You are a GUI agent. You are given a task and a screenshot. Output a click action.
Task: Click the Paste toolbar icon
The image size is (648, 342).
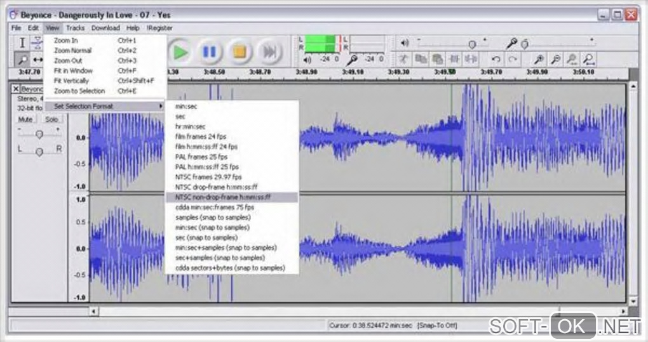pyautogui.click(x=438, y=60)
